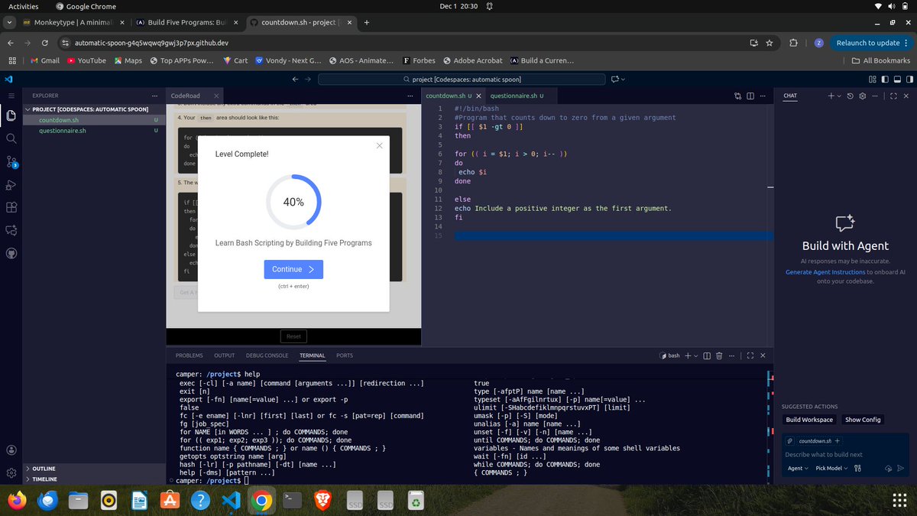Open editor More Actions ellipsis
The height and width of the screenshot is (516, 917).
(763, 96)
